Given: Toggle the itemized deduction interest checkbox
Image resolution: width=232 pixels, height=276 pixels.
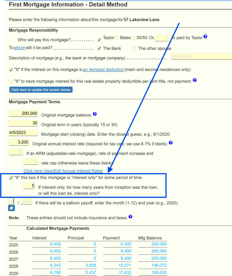Looking at the screenshot, I should point(11,70).
